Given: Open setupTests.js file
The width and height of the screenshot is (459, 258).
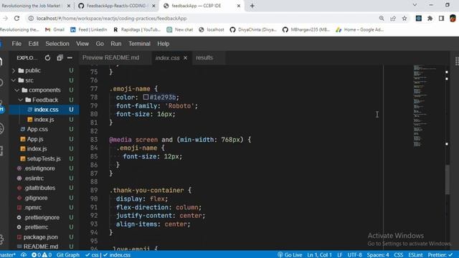Looking at the screenshot, I should (44, 158).
